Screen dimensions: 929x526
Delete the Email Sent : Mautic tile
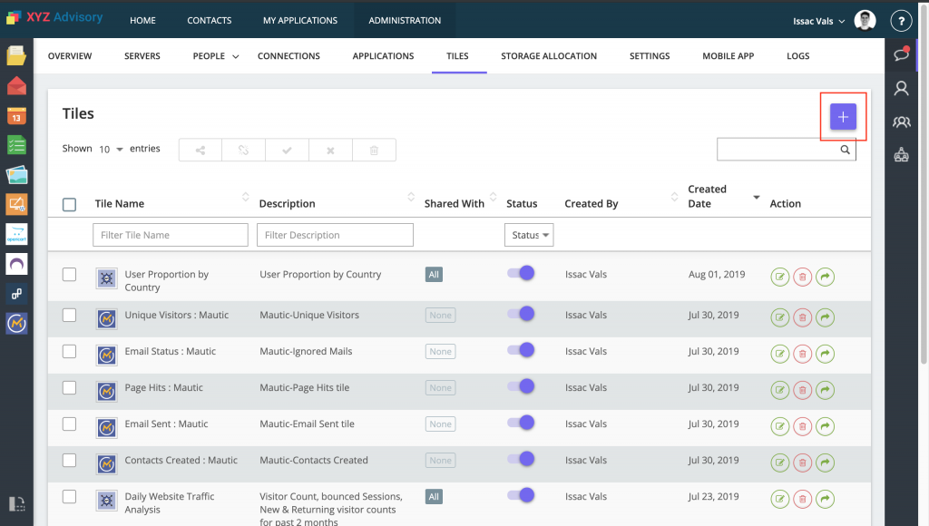click(x=802, y=426)
